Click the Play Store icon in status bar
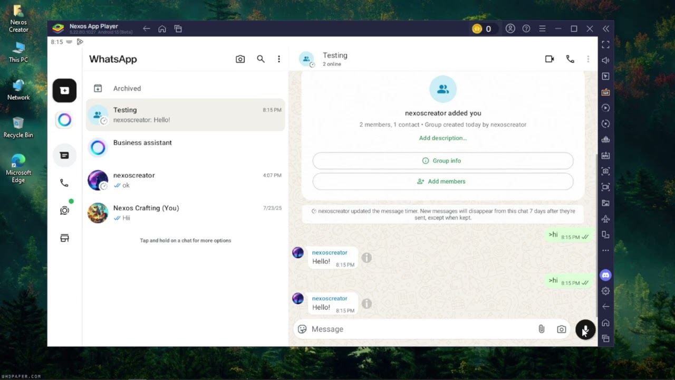 click(x=80, y=42)
